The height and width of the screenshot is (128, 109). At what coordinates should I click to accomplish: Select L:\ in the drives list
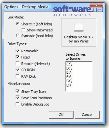click(x=79, y=85)
